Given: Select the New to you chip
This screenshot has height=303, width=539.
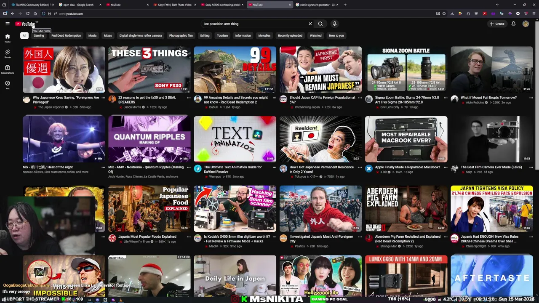Looking at the screenshot, I should 336,35.
